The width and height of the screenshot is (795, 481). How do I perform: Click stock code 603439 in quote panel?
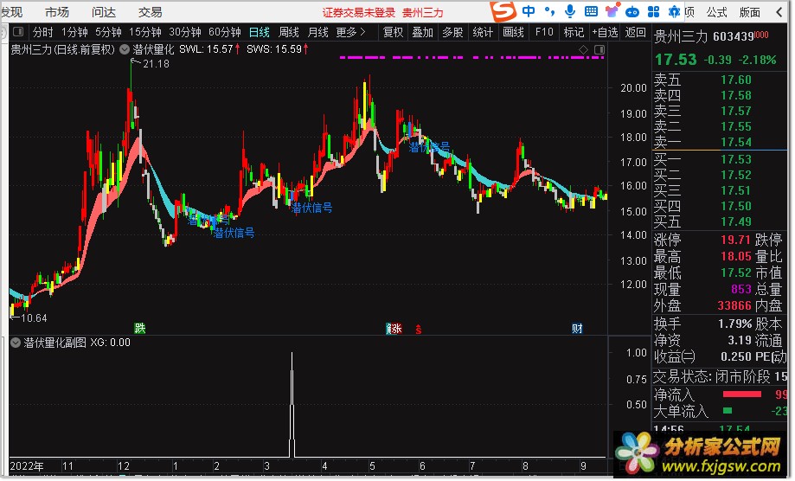pyautogui.click(x=733, y=36)
